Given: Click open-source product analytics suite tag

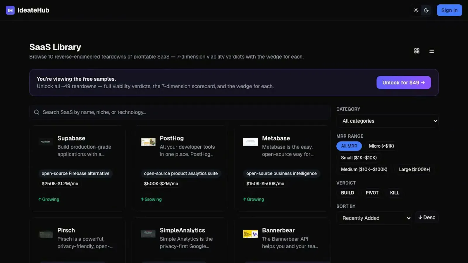Looking at the screenshot, I should point(181,174).
